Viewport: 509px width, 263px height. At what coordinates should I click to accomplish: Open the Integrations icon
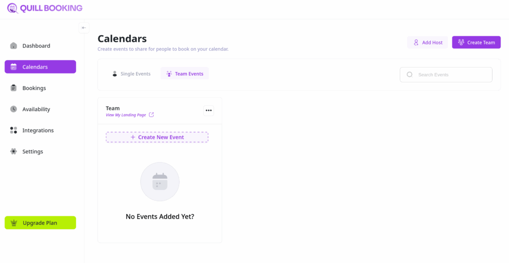tap(13, 131)
